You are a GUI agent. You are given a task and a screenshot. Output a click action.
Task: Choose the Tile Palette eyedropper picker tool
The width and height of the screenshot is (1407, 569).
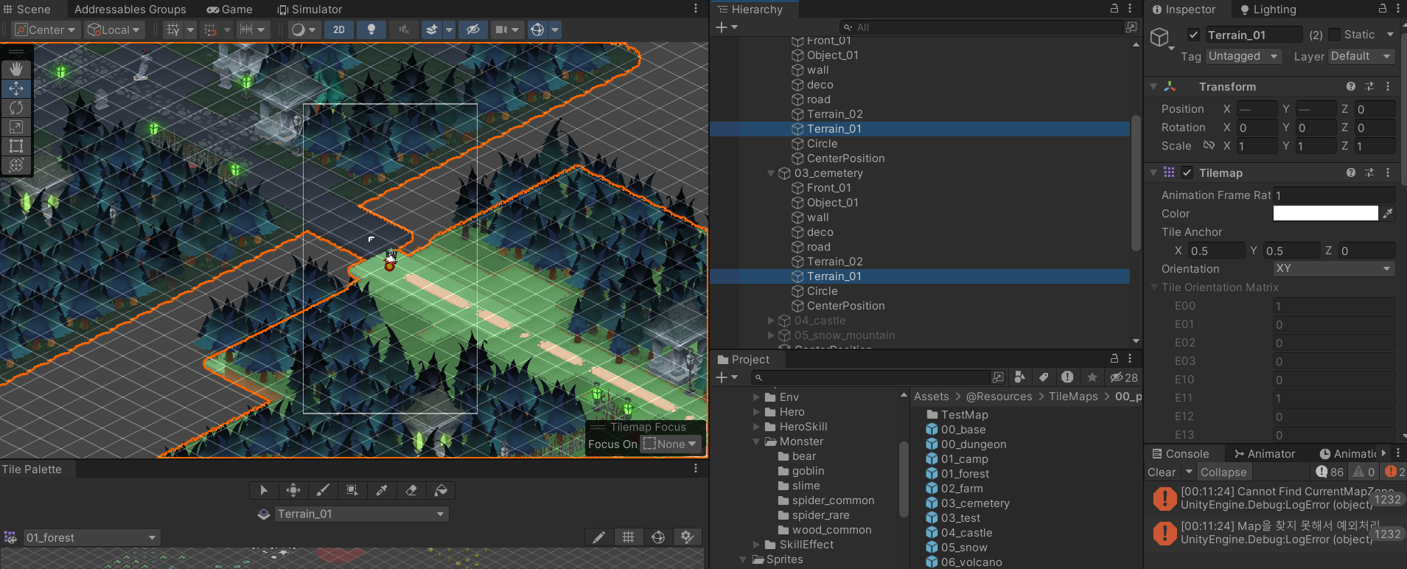(x=382, y=490)
